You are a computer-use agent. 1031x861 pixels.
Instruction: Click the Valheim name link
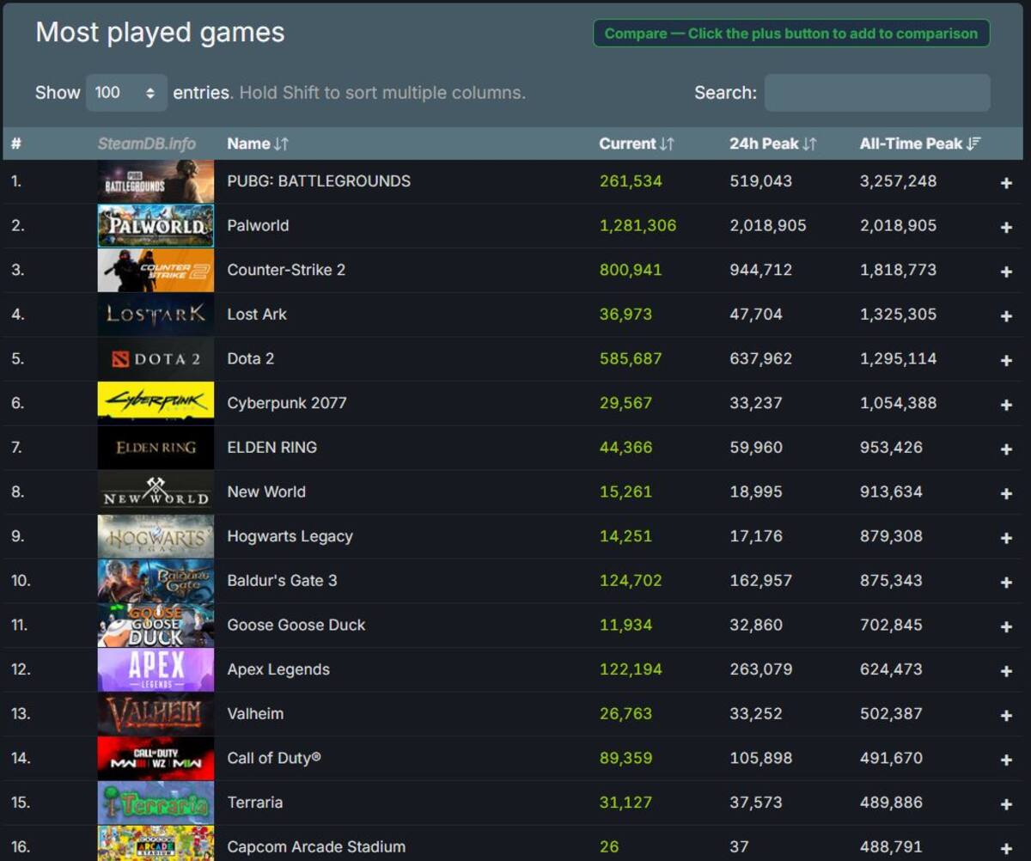255,713
